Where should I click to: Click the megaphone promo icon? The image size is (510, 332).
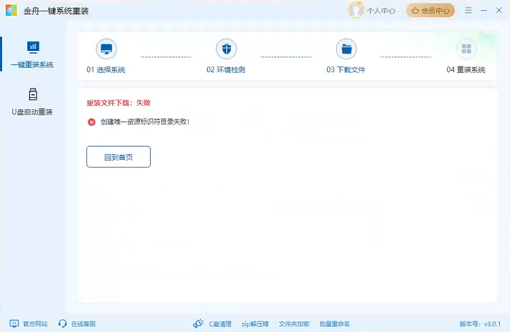(x=199, y=324)
